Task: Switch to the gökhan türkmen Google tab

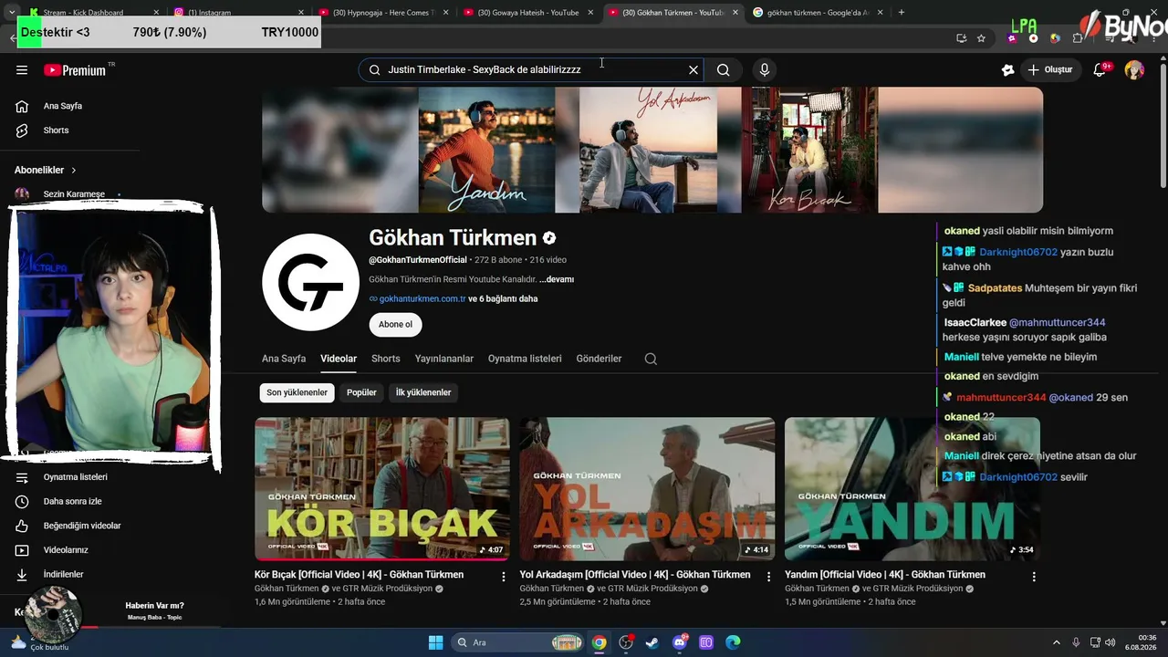Action: [x=819, y=12]
